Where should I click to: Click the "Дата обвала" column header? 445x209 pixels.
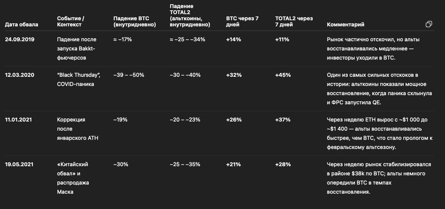point(21,24)
